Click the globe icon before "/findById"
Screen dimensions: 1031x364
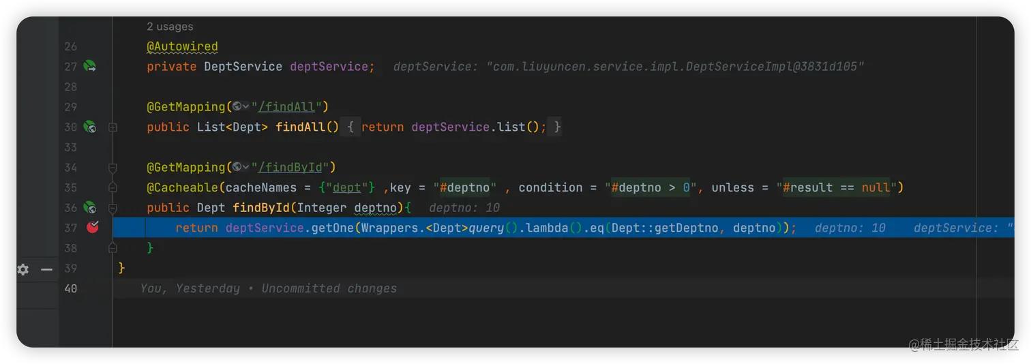237,167
